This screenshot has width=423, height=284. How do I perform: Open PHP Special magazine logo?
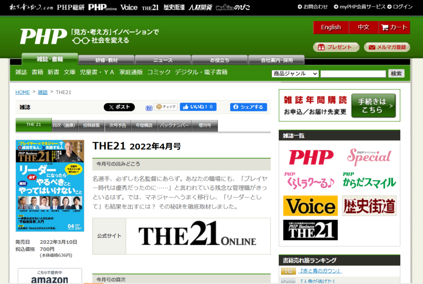tap(369, 157)
